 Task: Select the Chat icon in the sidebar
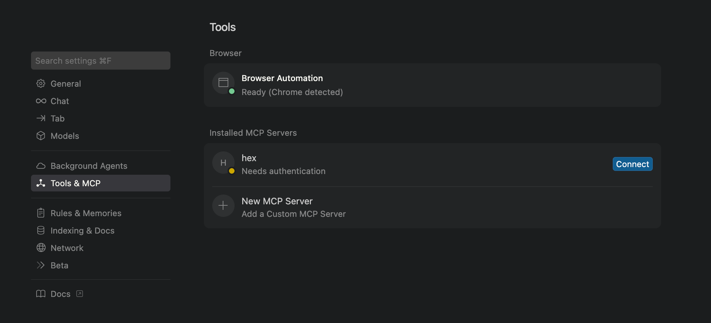tap(41, 101)
